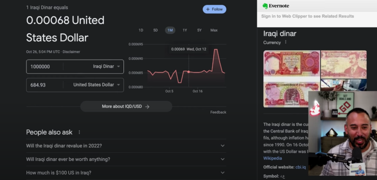
Task: Click the Evernote elephant logo
Action: click(265, 6)
